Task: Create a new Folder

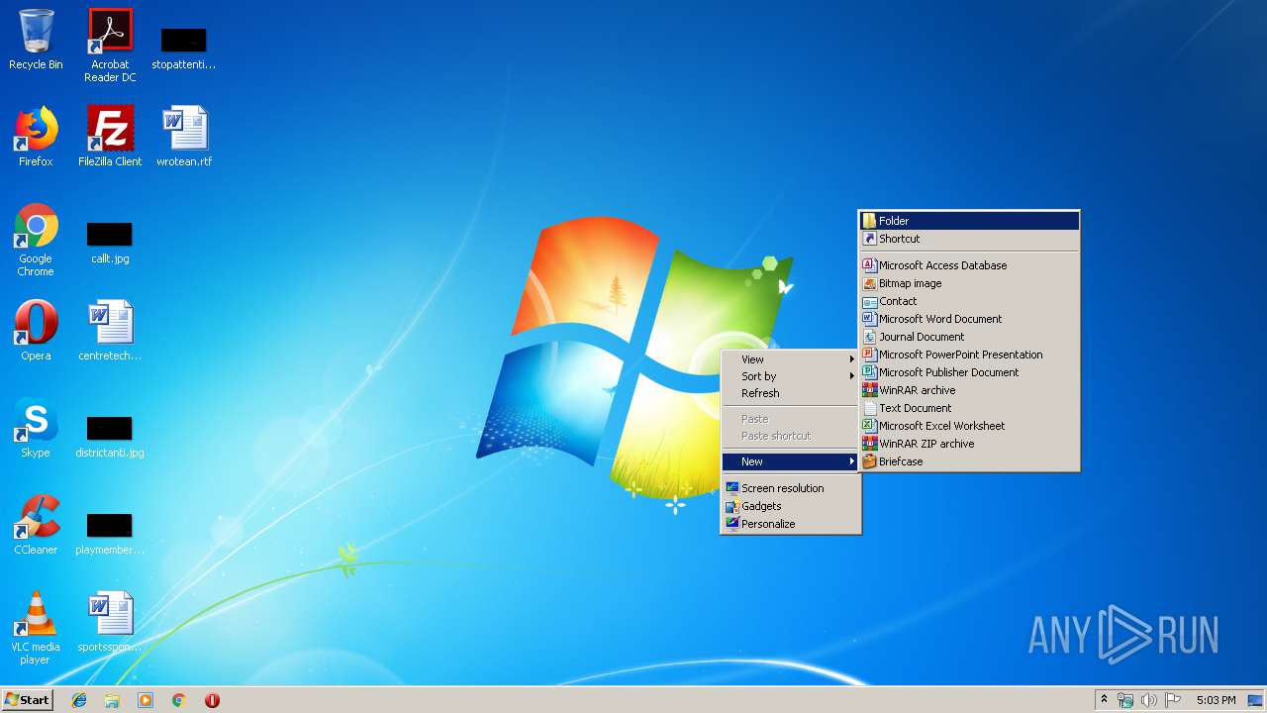Action: tap(969, 221)
